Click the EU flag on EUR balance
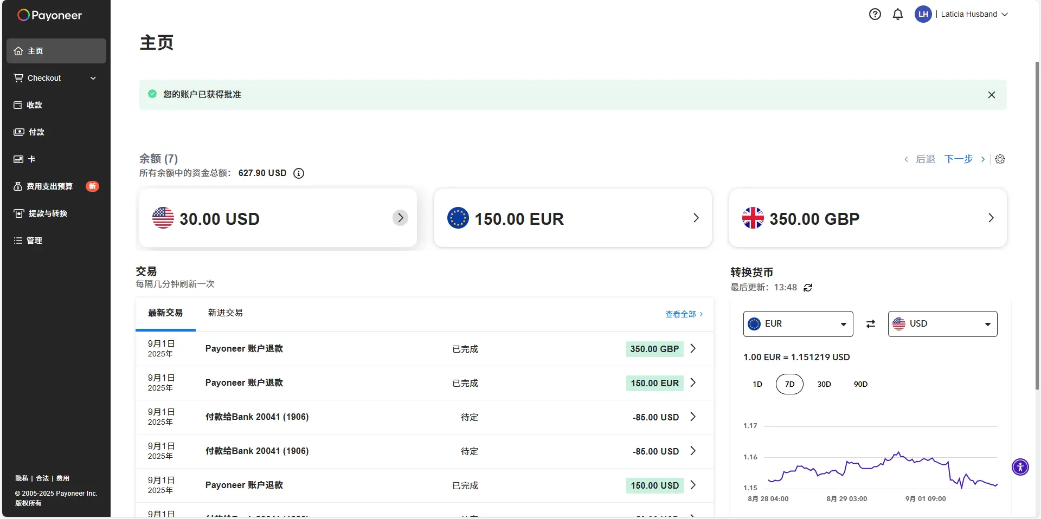1041x519 pixels. [x=458, y=218]
